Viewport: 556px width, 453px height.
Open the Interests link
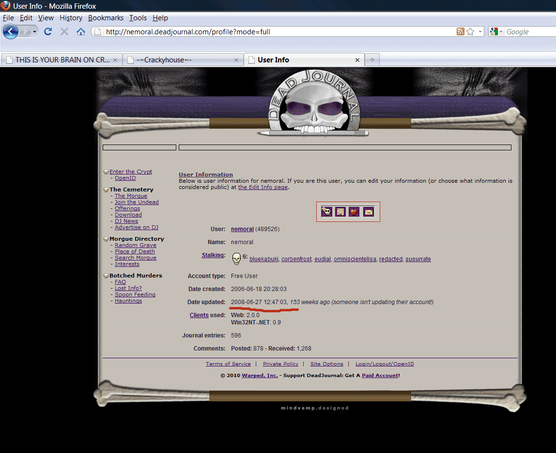pyautogui.click(x=127, y=264)
